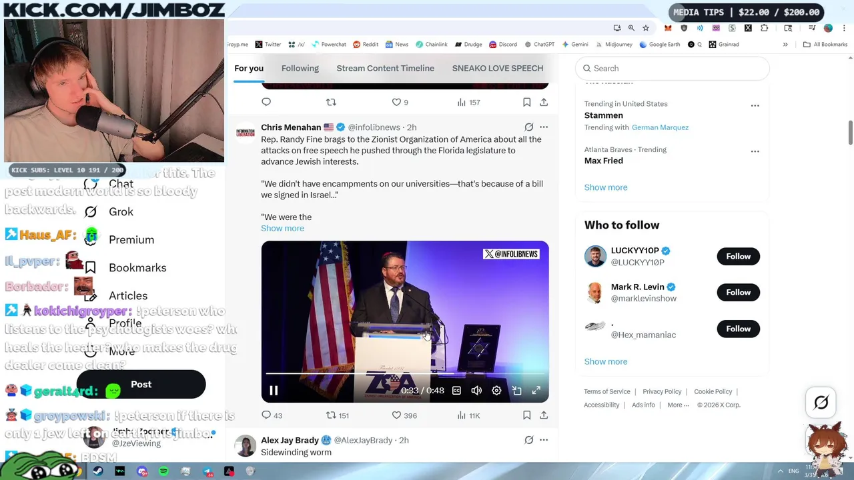Open more options for Stammen trend
The width and height of the screenshot is (854, 480).
tap(755, 105)
